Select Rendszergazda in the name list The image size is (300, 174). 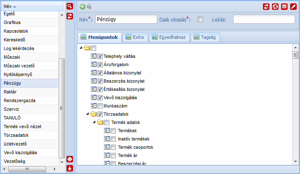30,100
